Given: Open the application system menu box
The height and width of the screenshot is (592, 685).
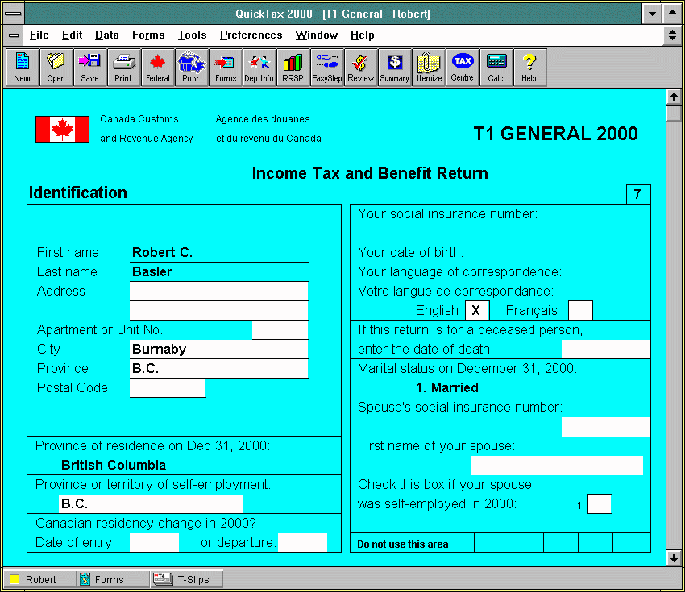Looking at the screenshot, I should pyautogui.click(x=14, y=14).
